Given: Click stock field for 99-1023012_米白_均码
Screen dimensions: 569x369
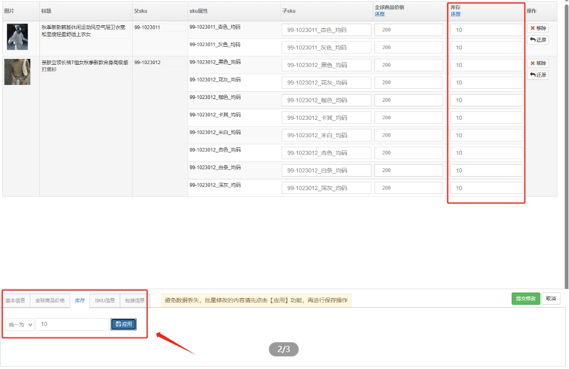Looking at the screenshot, I should [x=486, y=135].
